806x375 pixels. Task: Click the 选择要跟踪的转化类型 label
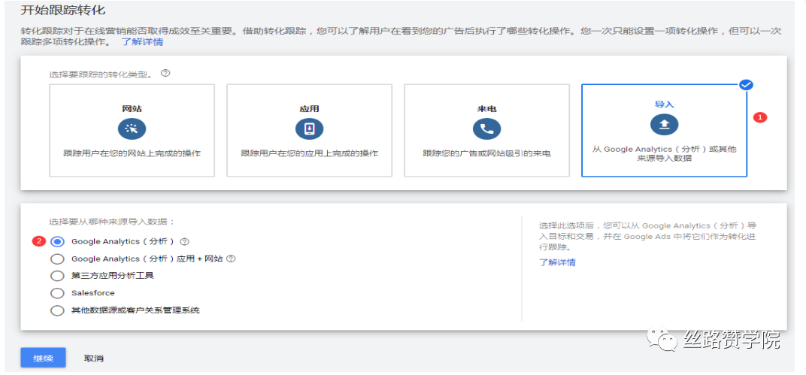pos(103,74)
